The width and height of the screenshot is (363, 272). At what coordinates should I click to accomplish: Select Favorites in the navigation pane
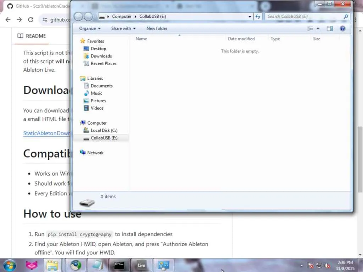(x=95, y=41)
